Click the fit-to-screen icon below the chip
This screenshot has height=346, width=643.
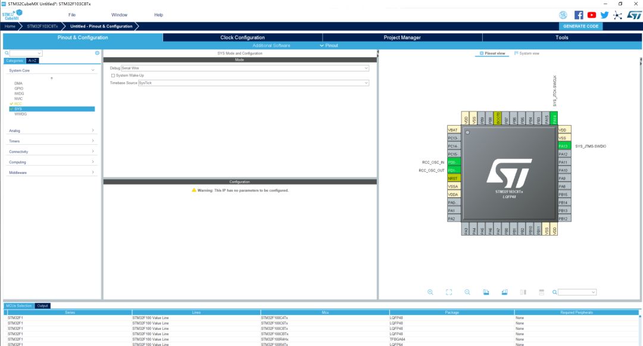(x=449, y=292)
